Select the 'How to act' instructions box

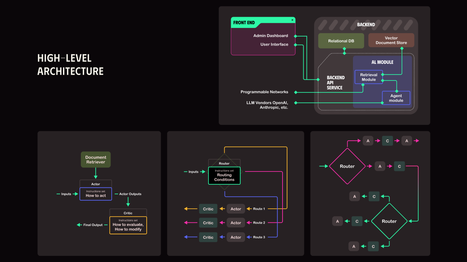(x=96, y=194)
